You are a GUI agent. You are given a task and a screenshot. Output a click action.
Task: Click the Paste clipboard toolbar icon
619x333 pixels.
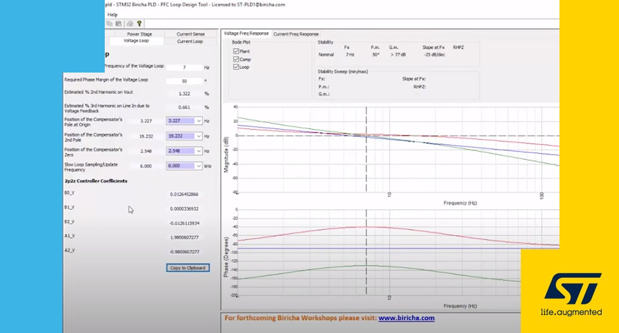pos(118,24)
